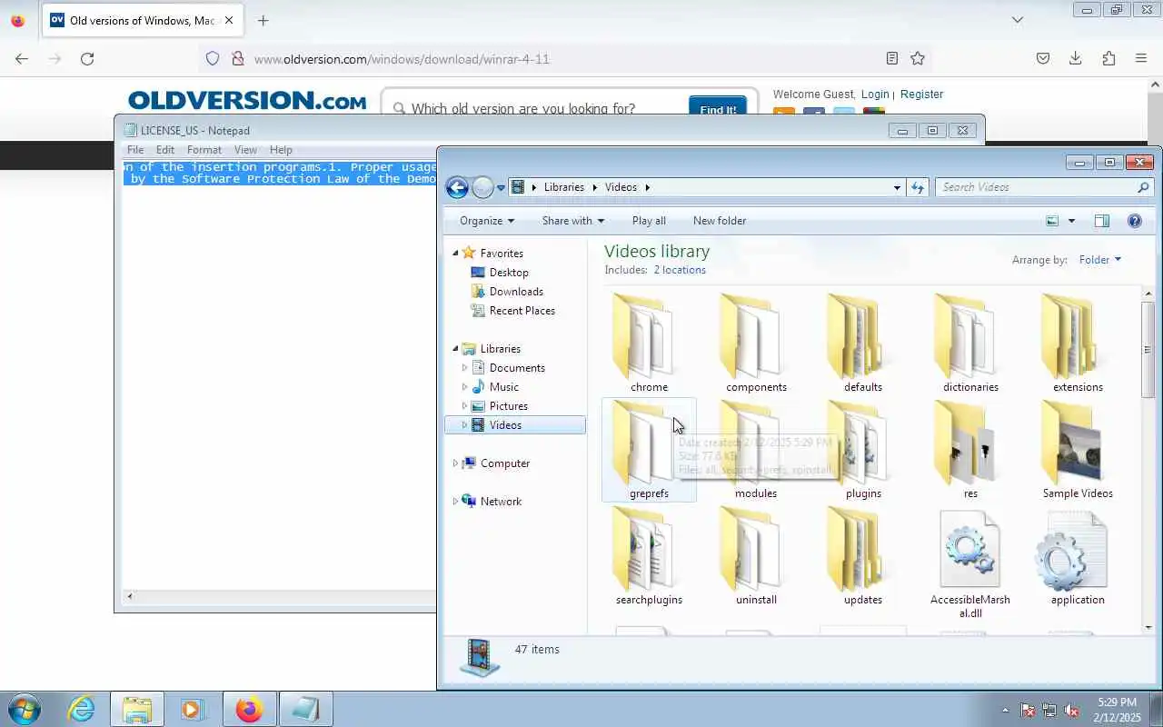Open the components folder

[x=756, y=344]
